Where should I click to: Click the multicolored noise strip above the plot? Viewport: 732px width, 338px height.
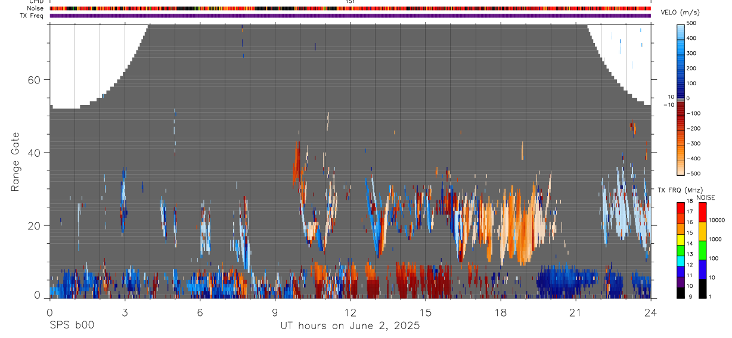click(351, 8)
